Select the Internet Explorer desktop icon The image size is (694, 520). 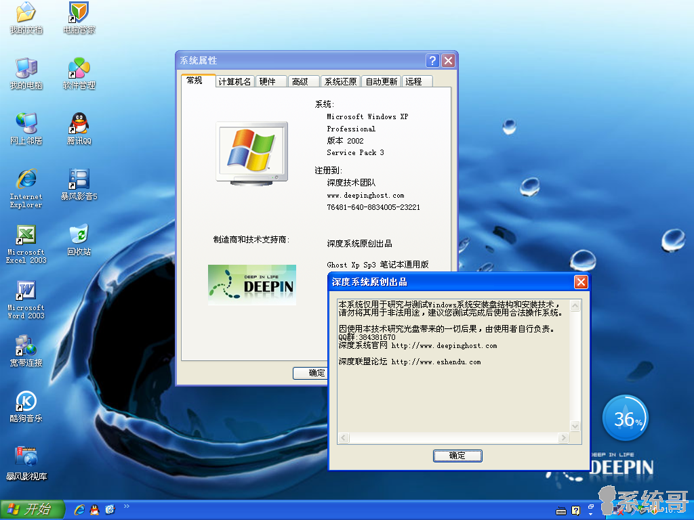click(26, 188)
